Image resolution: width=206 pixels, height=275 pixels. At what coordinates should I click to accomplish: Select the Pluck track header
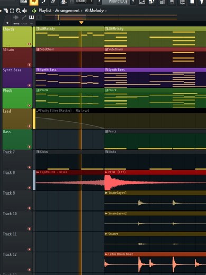click(x=17, y=98)
